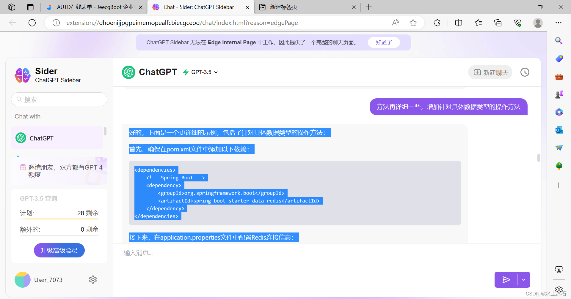
Task: Open favorites list
Action: pyautogui.click(x=478, y=23)
